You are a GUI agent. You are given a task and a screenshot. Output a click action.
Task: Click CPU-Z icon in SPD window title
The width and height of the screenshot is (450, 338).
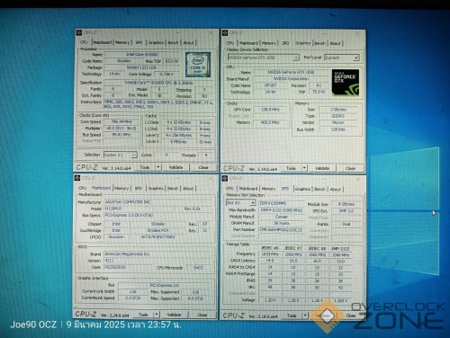pos(225,179)
